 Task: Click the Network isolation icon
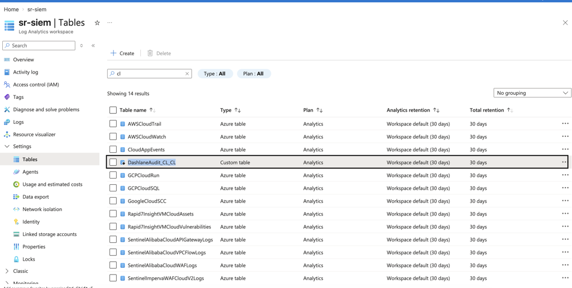click(x=16, y=209)
